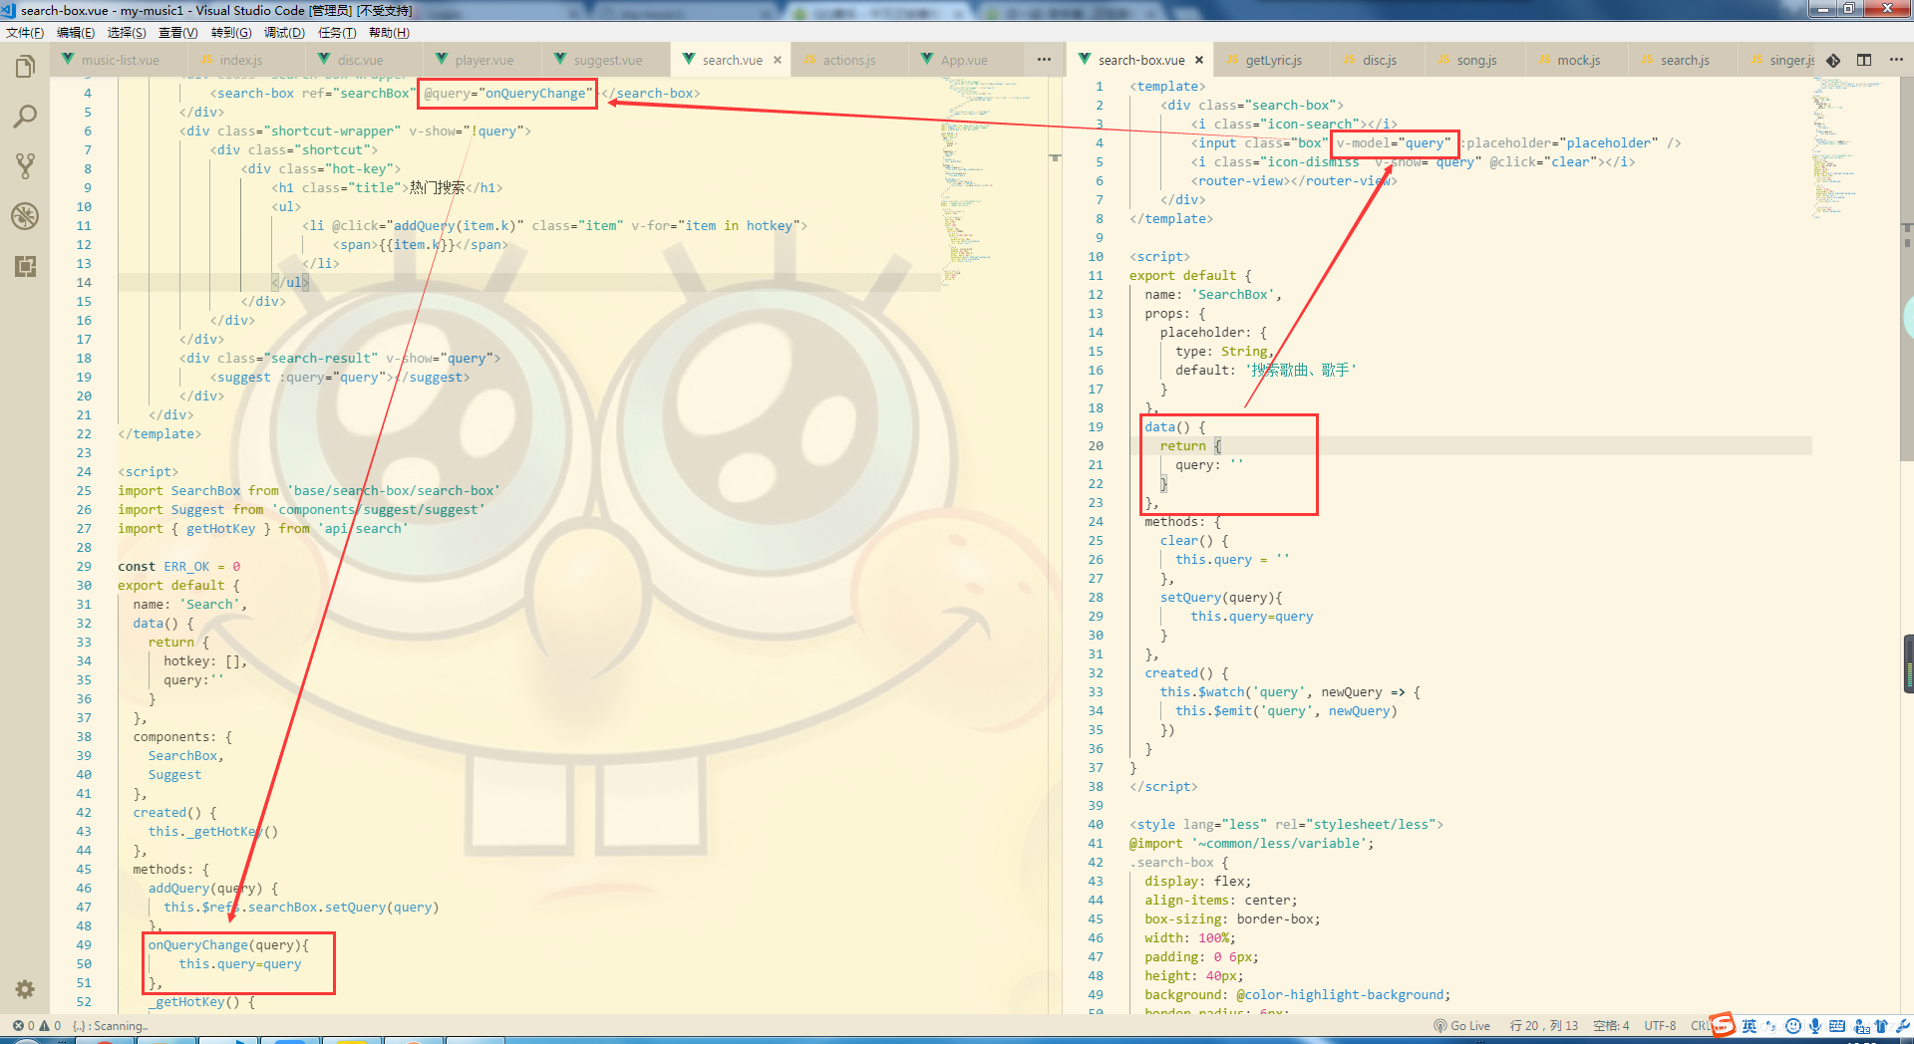1914x1044 pixels.
Task: Click line number 19 in right editor
Action: tap(1096, 426)
